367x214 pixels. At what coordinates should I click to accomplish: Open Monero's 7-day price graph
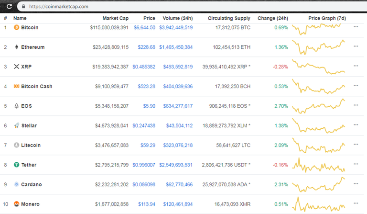click(318, 204)
